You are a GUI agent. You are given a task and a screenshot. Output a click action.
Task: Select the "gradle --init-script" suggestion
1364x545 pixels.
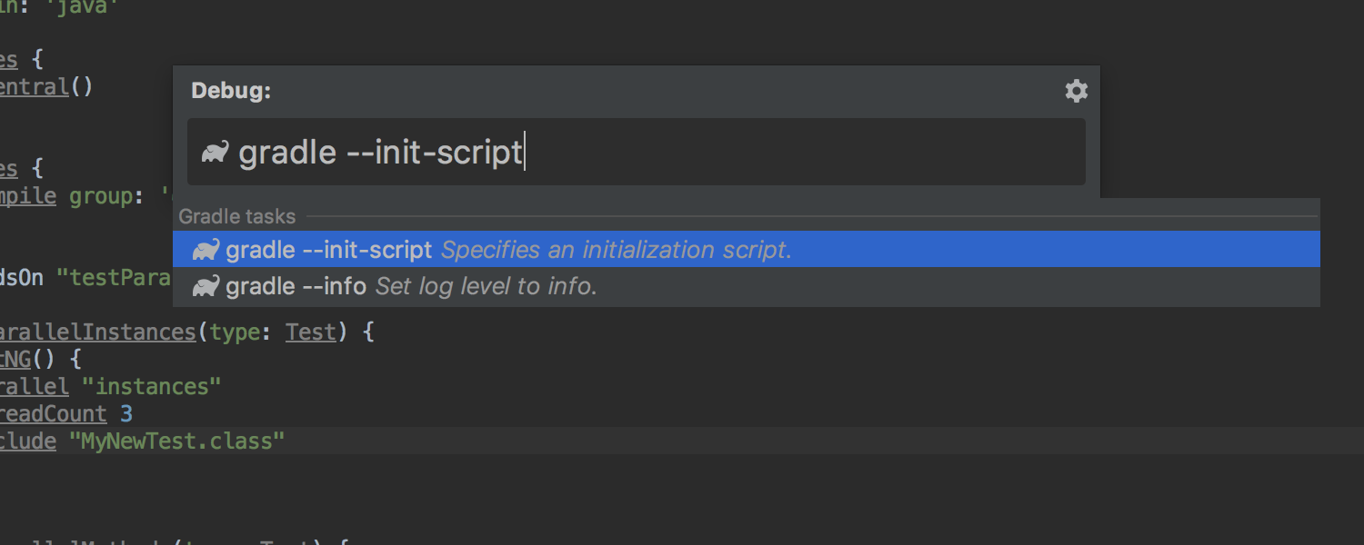click(x=747, y=249)
